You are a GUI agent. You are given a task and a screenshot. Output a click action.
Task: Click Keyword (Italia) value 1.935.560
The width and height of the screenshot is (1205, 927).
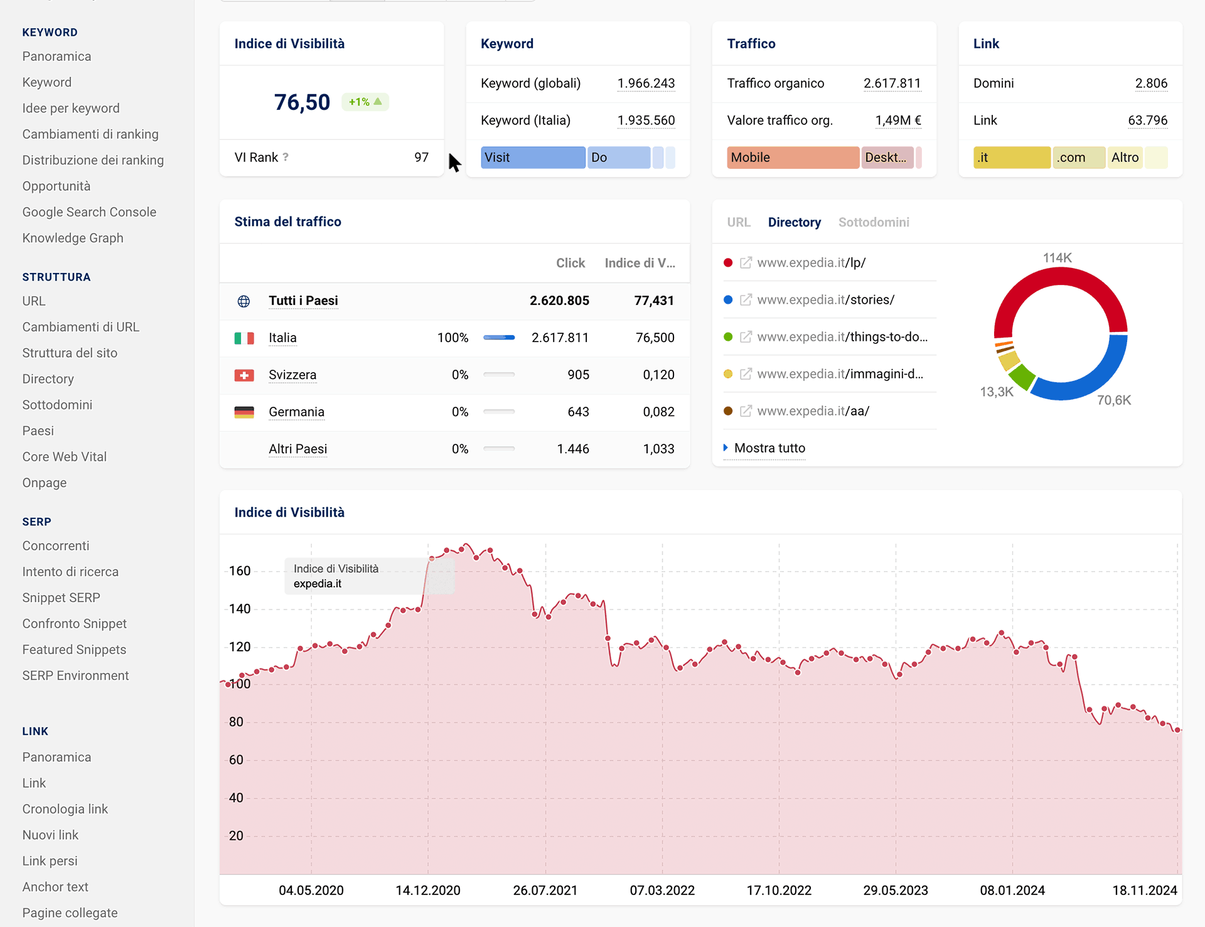[646, 121]
